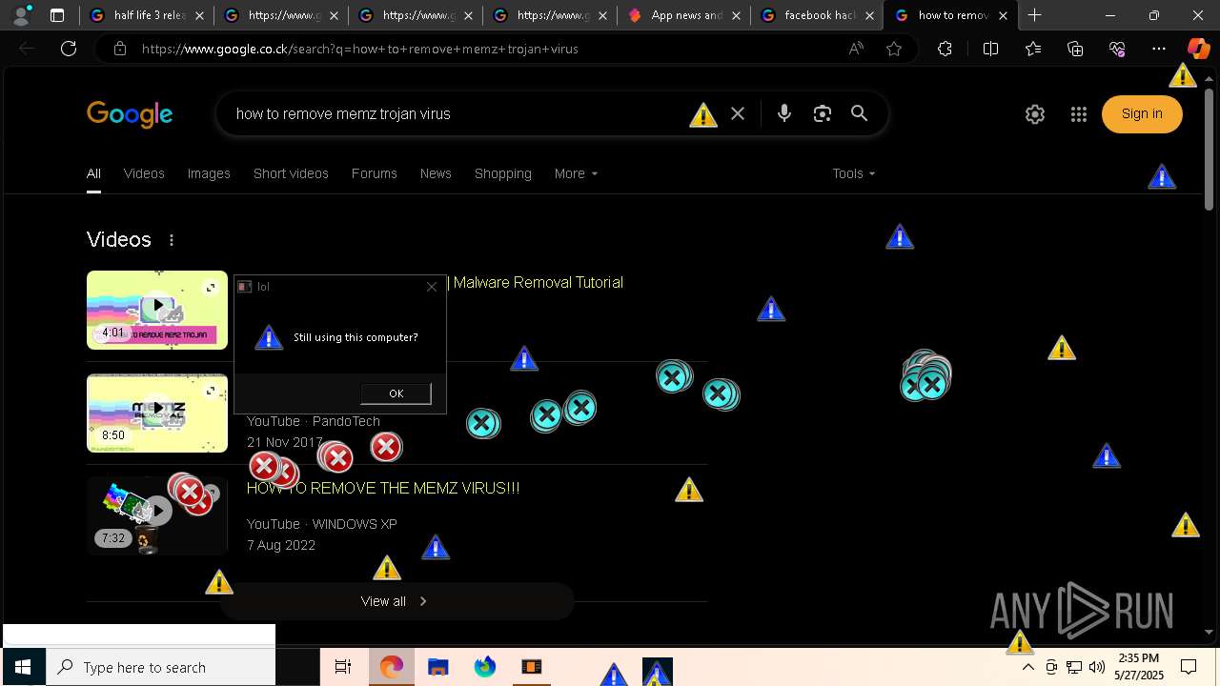Open the tab actions menu icon
Viewport: 1220px width, 686px height.
[x=57, y=15]
